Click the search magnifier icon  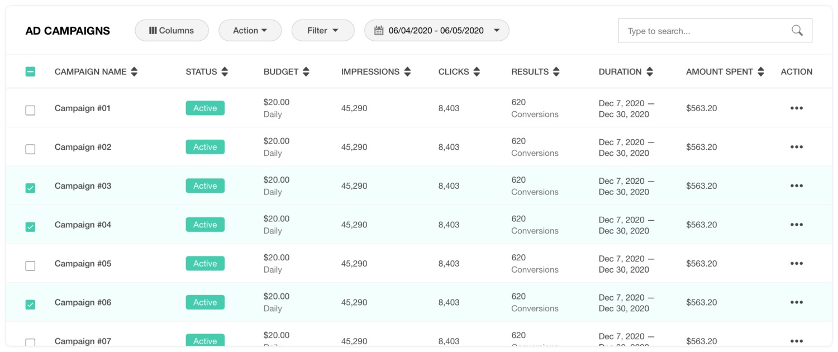(797, 31)
